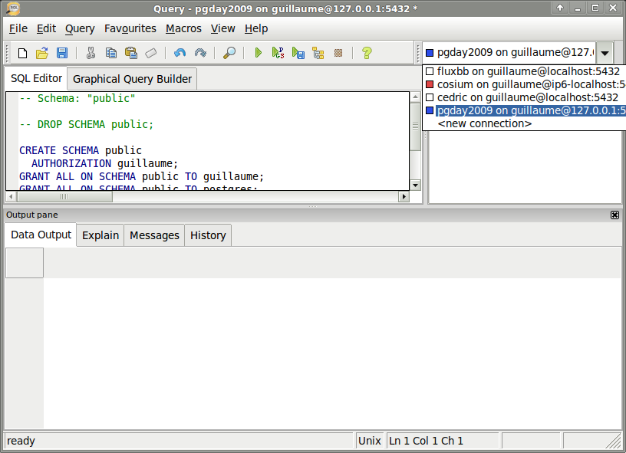626x453 pixels.
Task: Close the Output pane
Action: pos(614,215)
